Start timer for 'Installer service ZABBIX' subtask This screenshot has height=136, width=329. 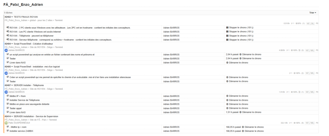coord(253,131)
